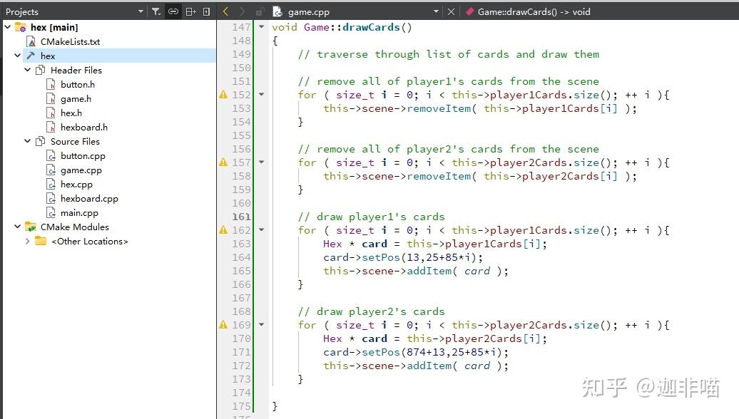Click the comment 'draw player2's cards'
The width and height of the screenshot is (739, 419).
click(372, 311)
